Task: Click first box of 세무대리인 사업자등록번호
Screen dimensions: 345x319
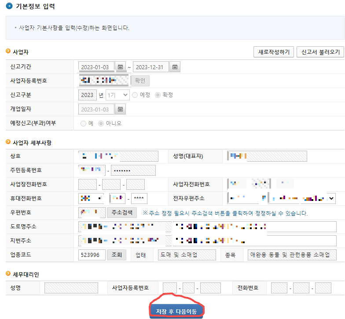Action: click(x=170, y=288)
